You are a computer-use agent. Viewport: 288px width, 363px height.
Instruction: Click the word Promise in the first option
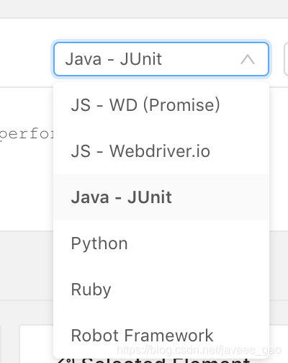[181, 105]
